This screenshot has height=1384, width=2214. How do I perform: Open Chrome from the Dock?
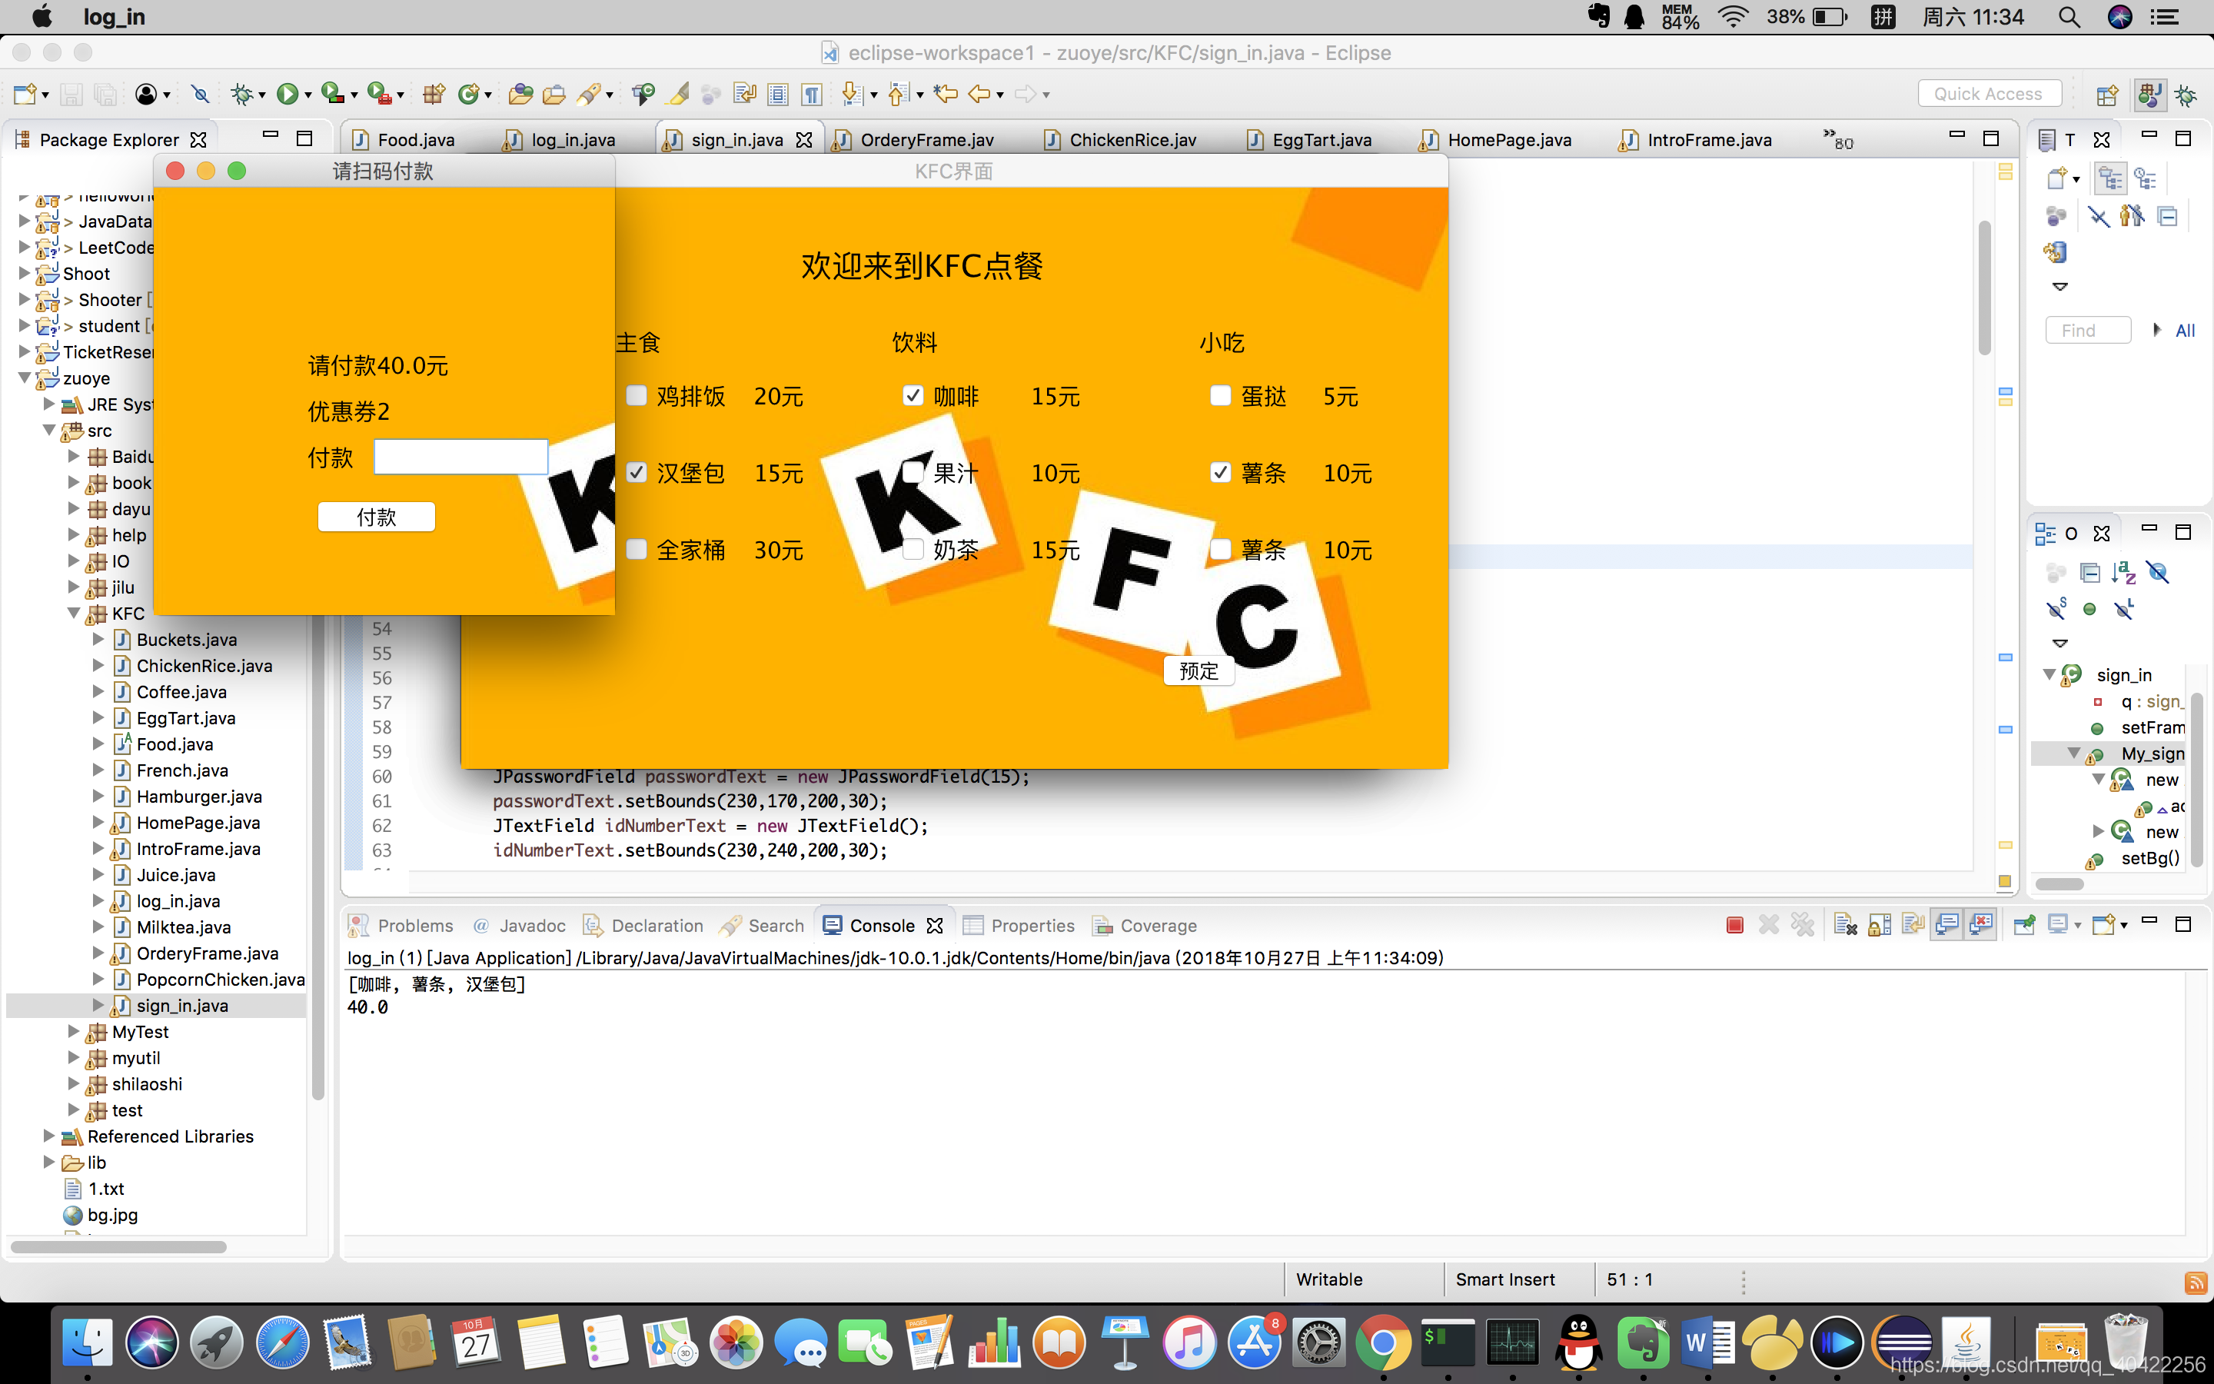coord(1383,1342)
